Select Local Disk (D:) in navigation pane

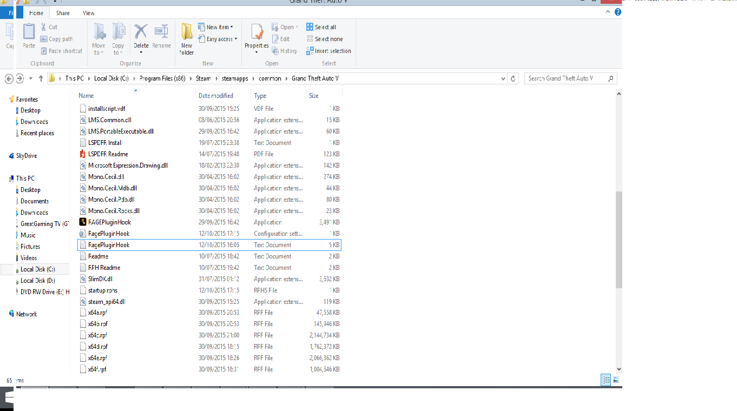coord(37,281)
